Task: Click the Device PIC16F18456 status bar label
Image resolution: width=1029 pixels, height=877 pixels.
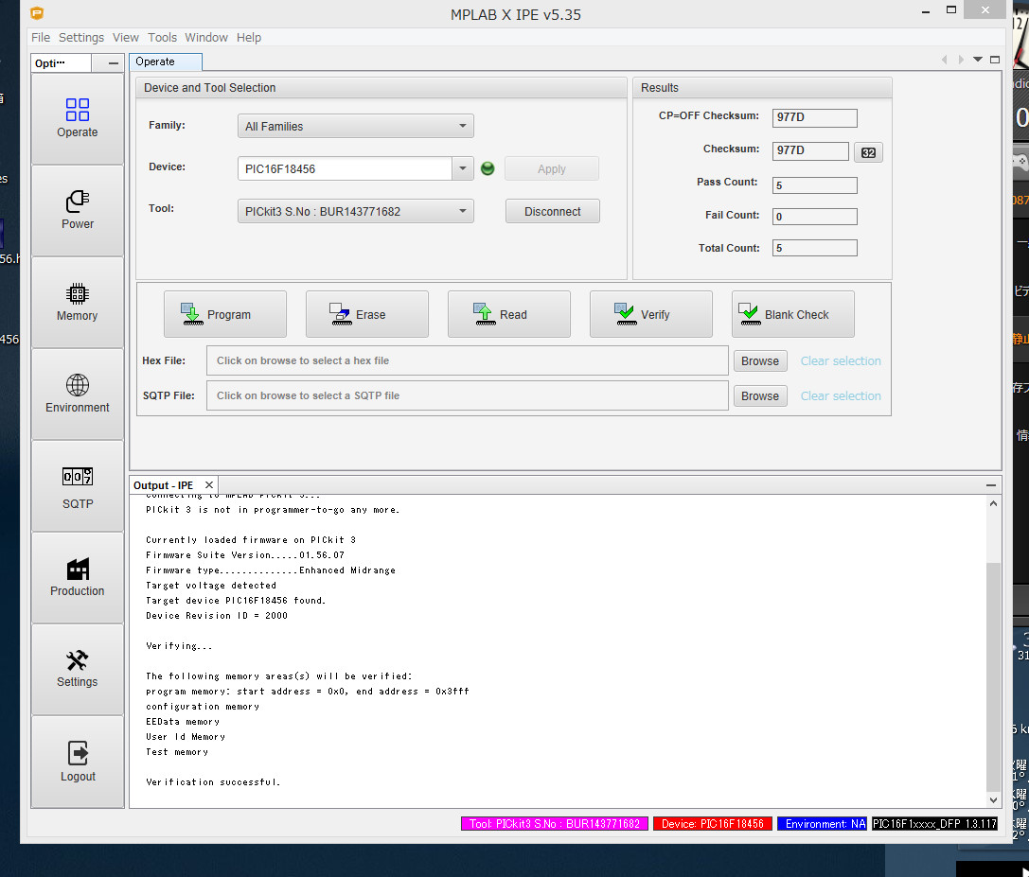Action: pos(713,824)
